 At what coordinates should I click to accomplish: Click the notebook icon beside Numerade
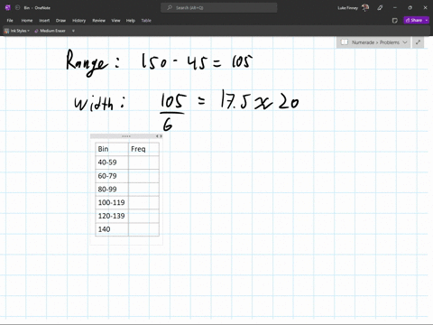(345, 42)
